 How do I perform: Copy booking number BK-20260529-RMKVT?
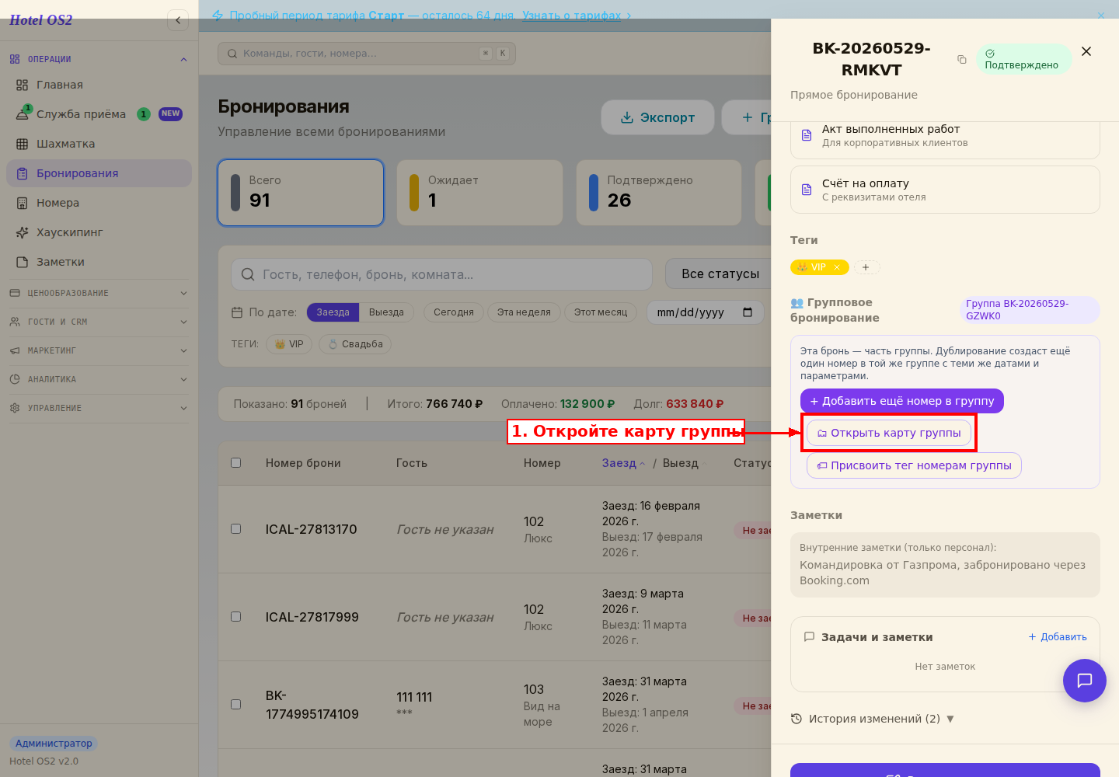tap(961, 59)
